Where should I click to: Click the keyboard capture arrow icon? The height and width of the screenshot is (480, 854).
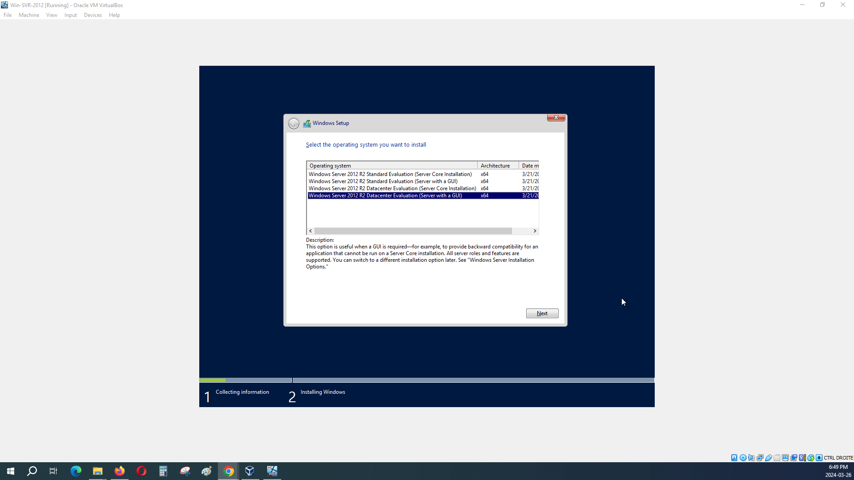(819, 458)
